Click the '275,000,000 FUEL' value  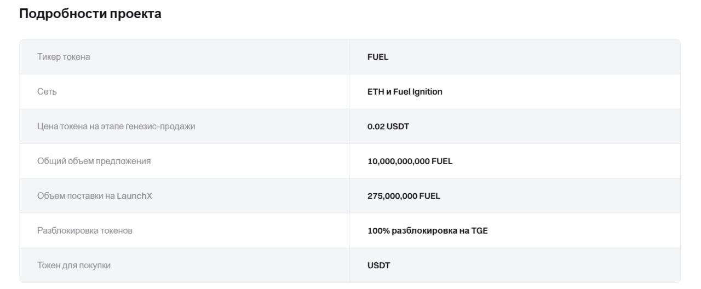(x=404, y=195)
